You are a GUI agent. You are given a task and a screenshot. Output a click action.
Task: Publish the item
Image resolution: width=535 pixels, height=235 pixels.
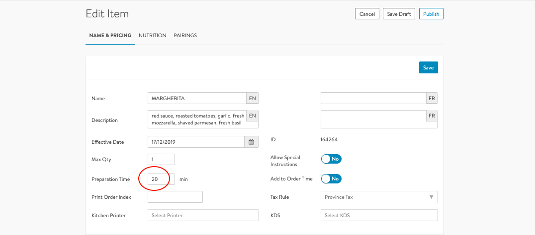point(431,14)
